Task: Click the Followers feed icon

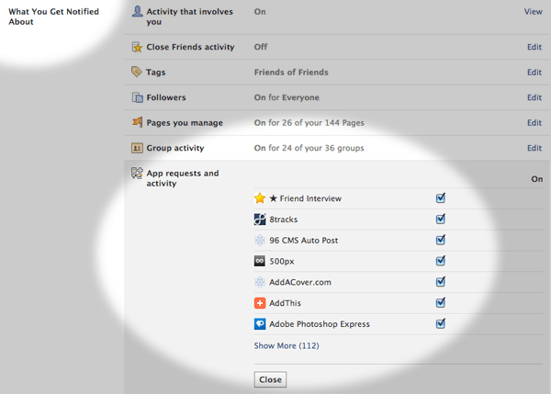Action: coord(137,97)
